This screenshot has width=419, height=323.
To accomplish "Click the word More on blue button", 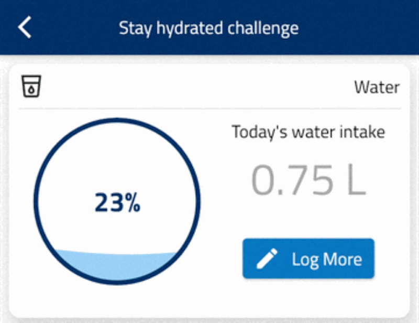I will click(x=343, y=259).
